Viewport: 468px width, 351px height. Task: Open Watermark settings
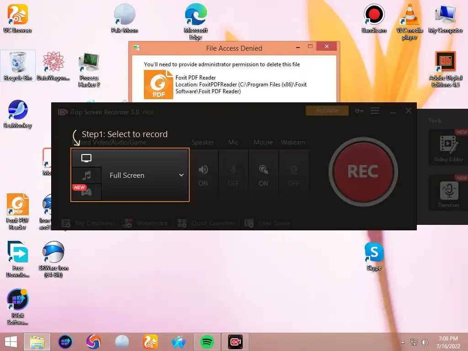point(146,223)
